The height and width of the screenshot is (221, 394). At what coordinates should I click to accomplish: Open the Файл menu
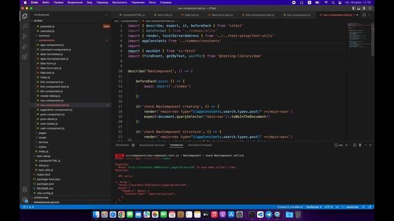click(46, 2)
